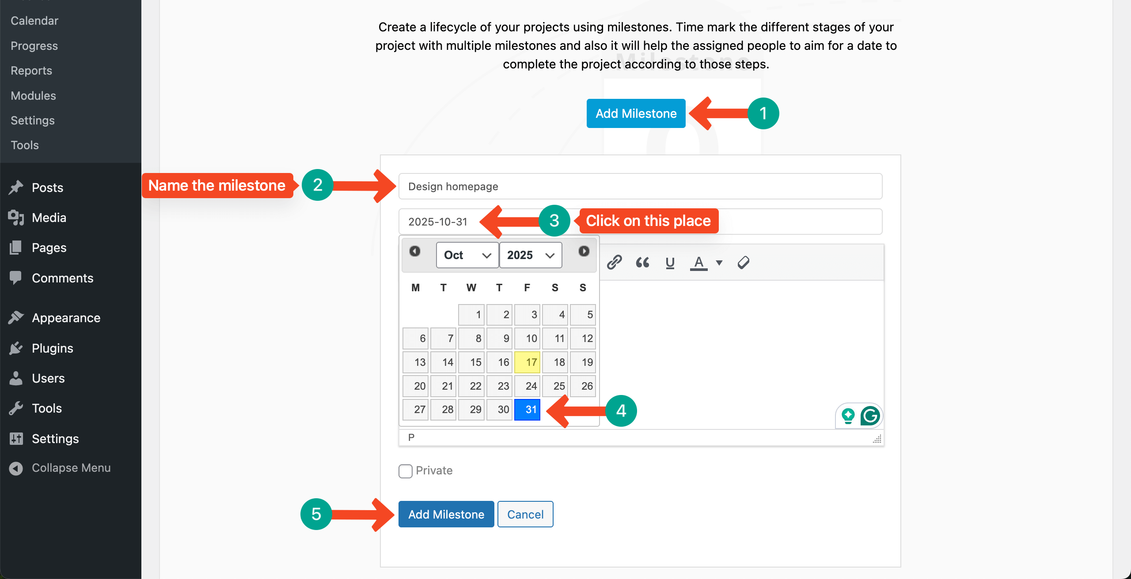
Task: Submit the form with Add Milestone button
Action: [446, 514]
